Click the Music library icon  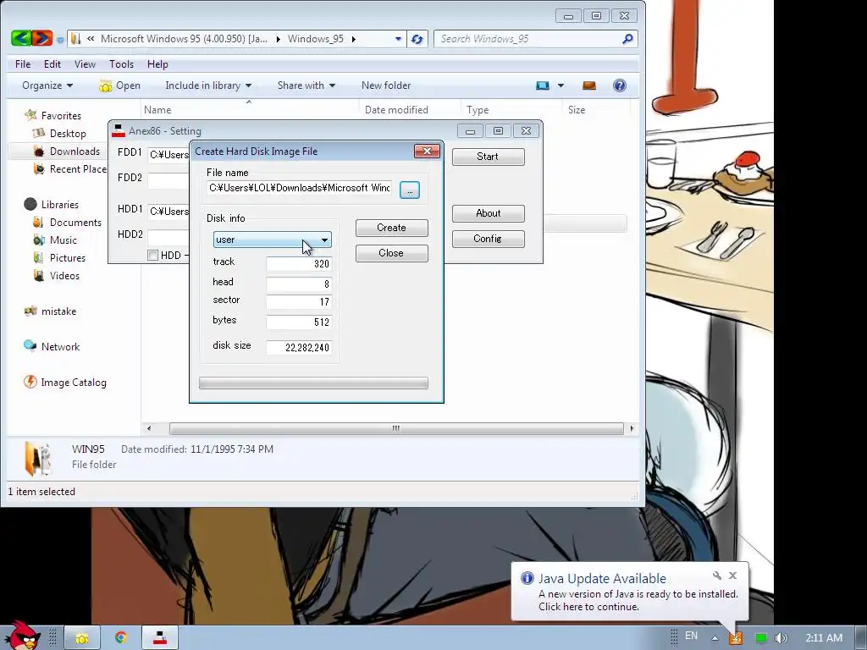pos(39,240)
